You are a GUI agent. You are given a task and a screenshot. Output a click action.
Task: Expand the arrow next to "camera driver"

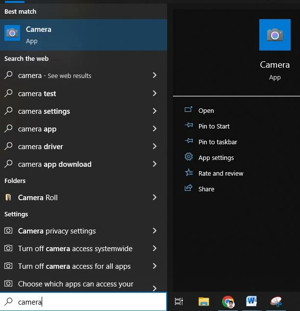pos(154,146)
